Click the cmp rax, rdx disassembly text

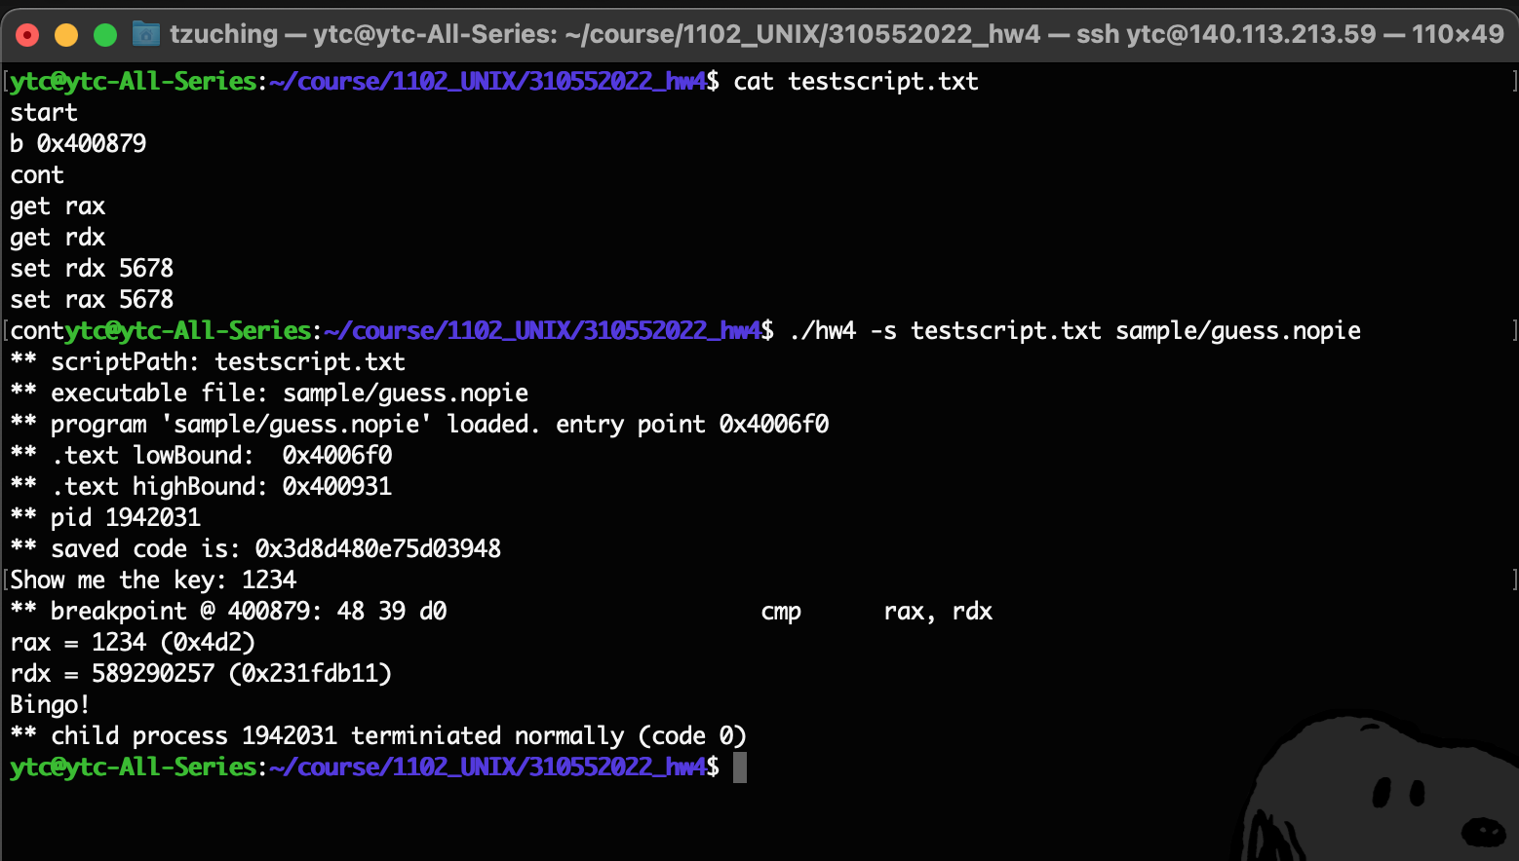pos(877,611)
